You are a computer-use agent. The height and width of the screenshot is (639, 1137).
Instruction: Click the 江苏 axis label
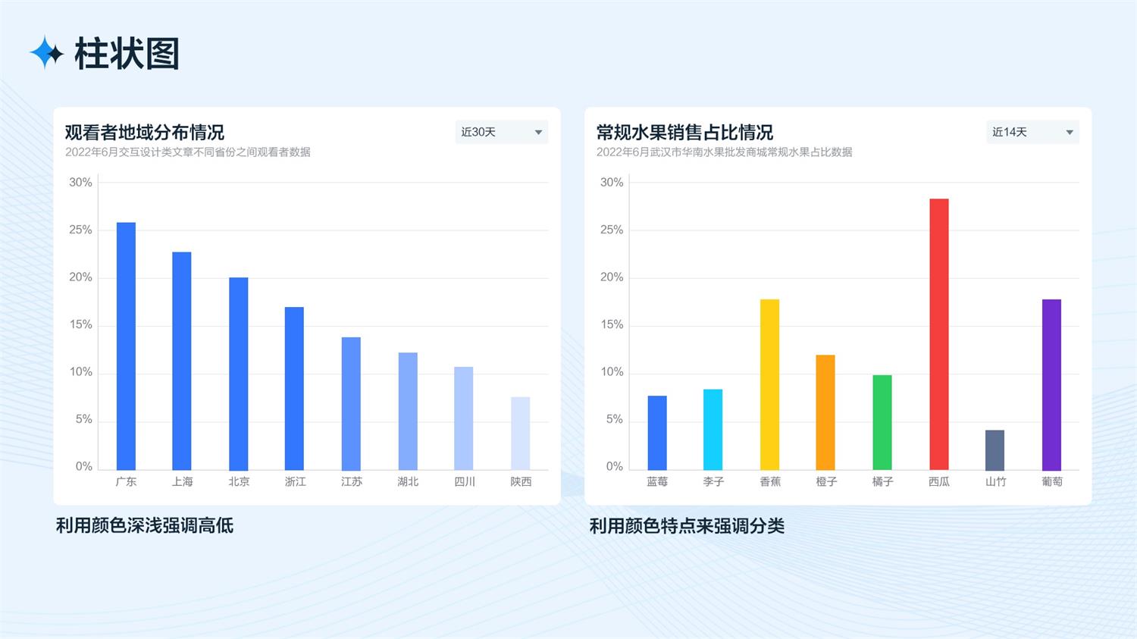point(351,482)
